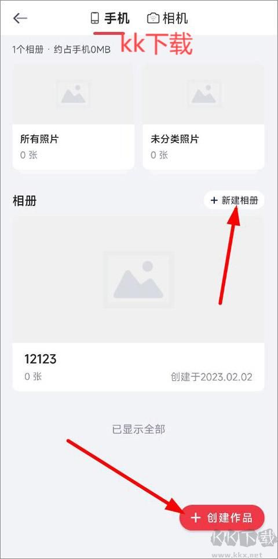Image resolution: width=278 pixels, height=559 pixels.
Task: Open the album named 12123
Action: click(x=138, y=304)
